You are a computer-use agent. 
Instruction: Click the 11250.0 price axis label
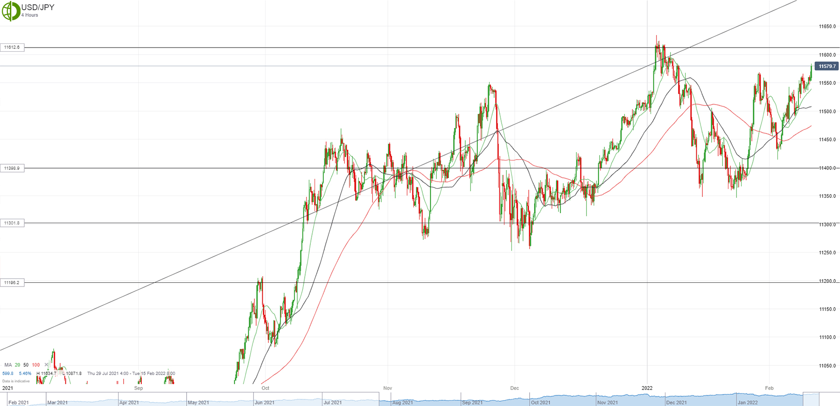coord(827,252)
